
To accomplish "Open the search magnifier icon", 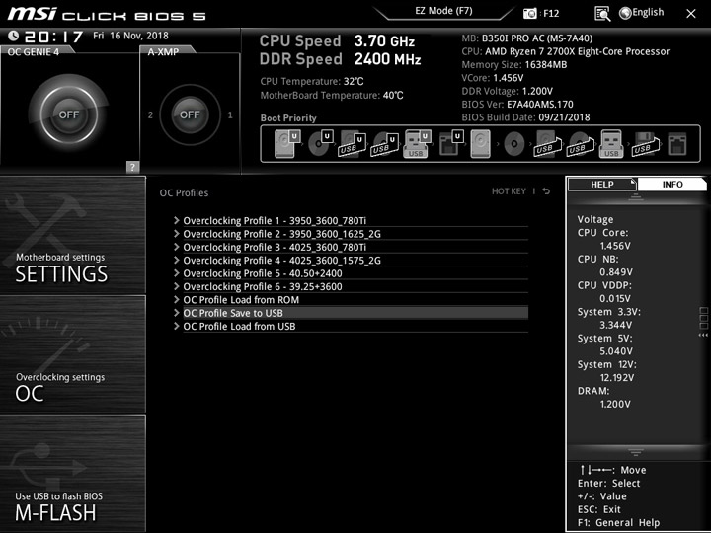I will (602, 14).
